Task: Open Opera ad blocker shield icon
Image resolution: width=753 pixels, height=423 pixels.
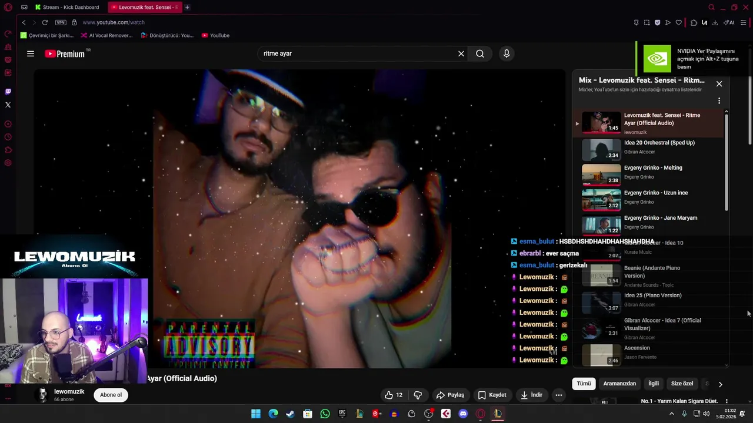Action: (657, 22)
